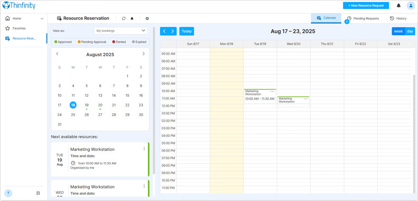Click the Thinfinity logo
The image size is (418, 201).
19,5
